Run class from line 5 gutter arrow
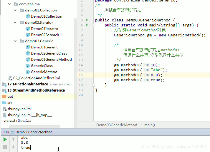Screen dimensions: 210x152 pos(87,20)
